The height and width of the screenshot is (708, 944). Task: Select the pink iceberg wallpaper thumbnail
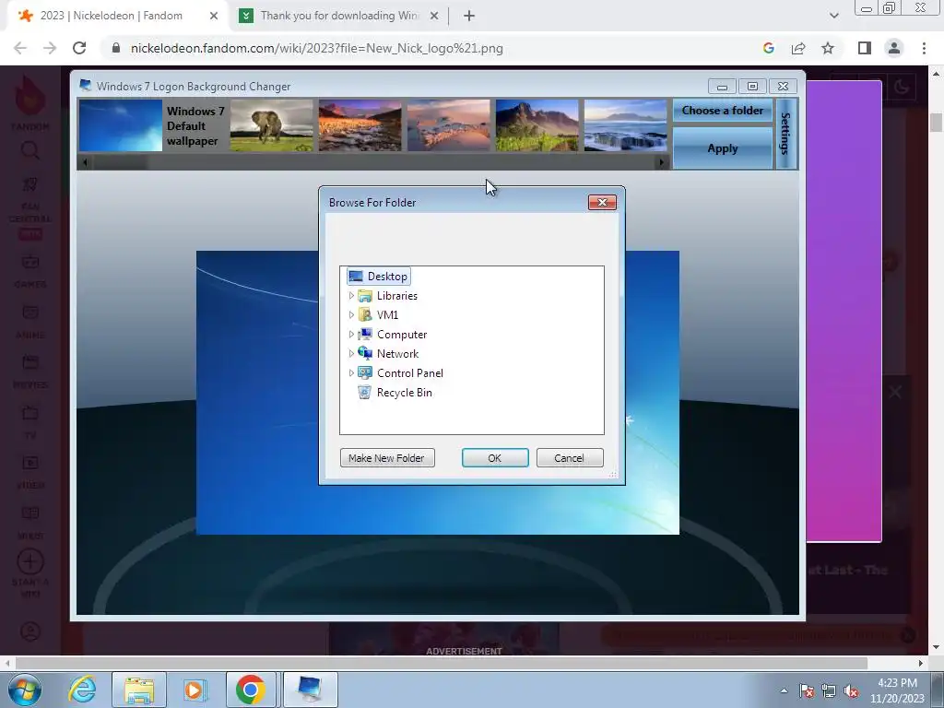tap(449, 125)
